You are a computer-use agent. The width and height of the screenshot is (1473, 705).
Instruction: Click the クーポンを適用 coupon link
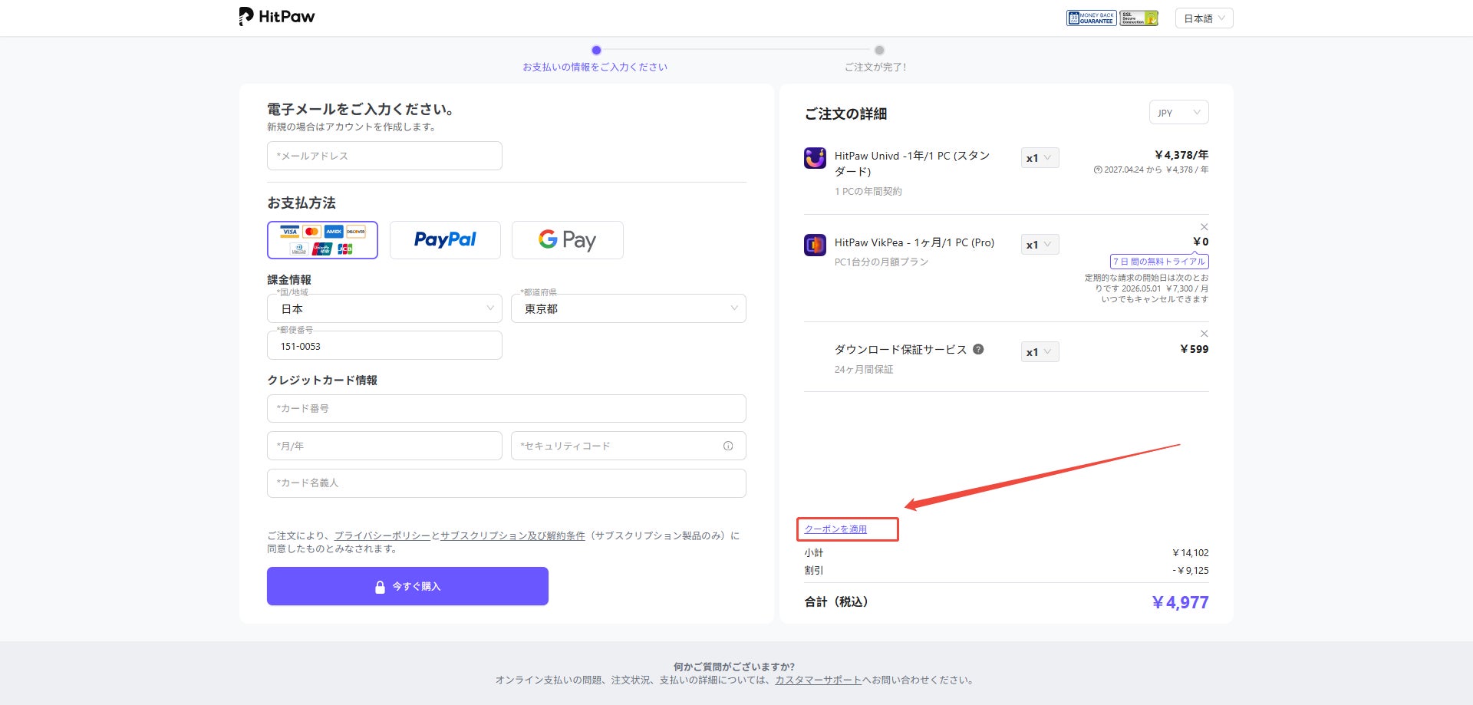[835, 529]
